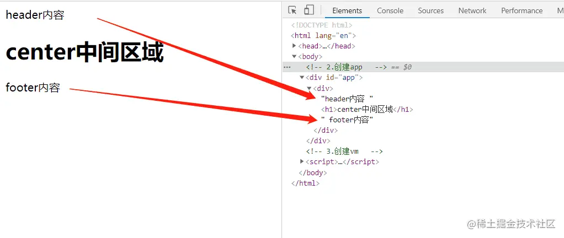Click the 'footer内容' text on page
564x238 pixels.
point(33,88)
